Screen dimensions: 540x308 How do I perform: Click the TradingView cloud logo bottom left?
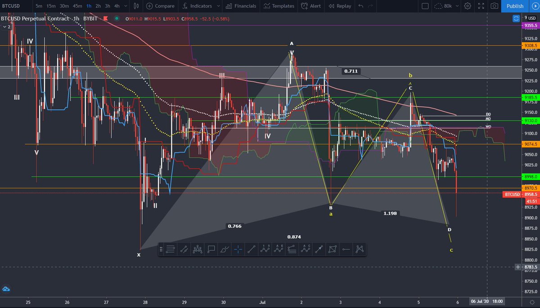point(6,289)
